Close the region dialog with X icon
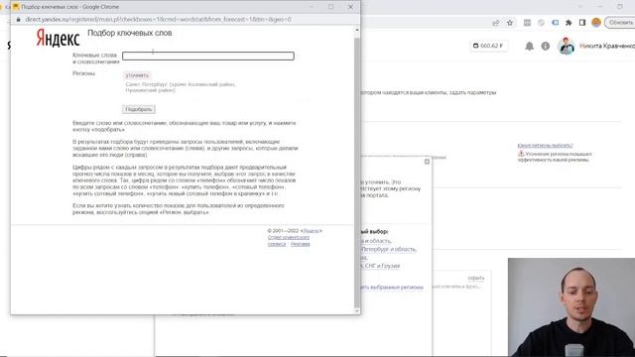 (427, 162)
